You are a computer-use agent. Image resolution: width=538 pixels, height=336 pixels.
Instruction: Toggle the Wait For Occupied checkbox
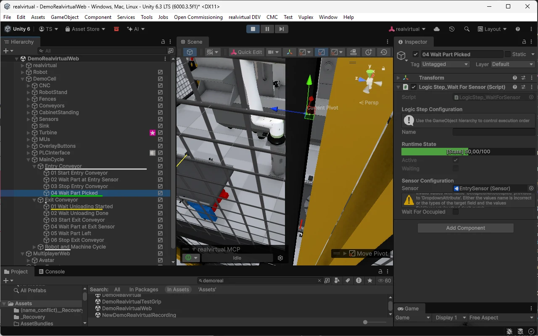pyautogui.click(x=456, y=212)
